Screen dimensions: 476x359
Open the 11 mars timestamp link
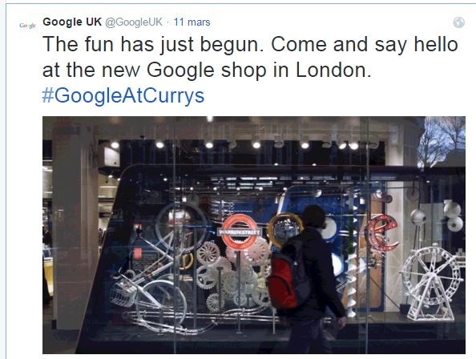(x=192, y=22)
